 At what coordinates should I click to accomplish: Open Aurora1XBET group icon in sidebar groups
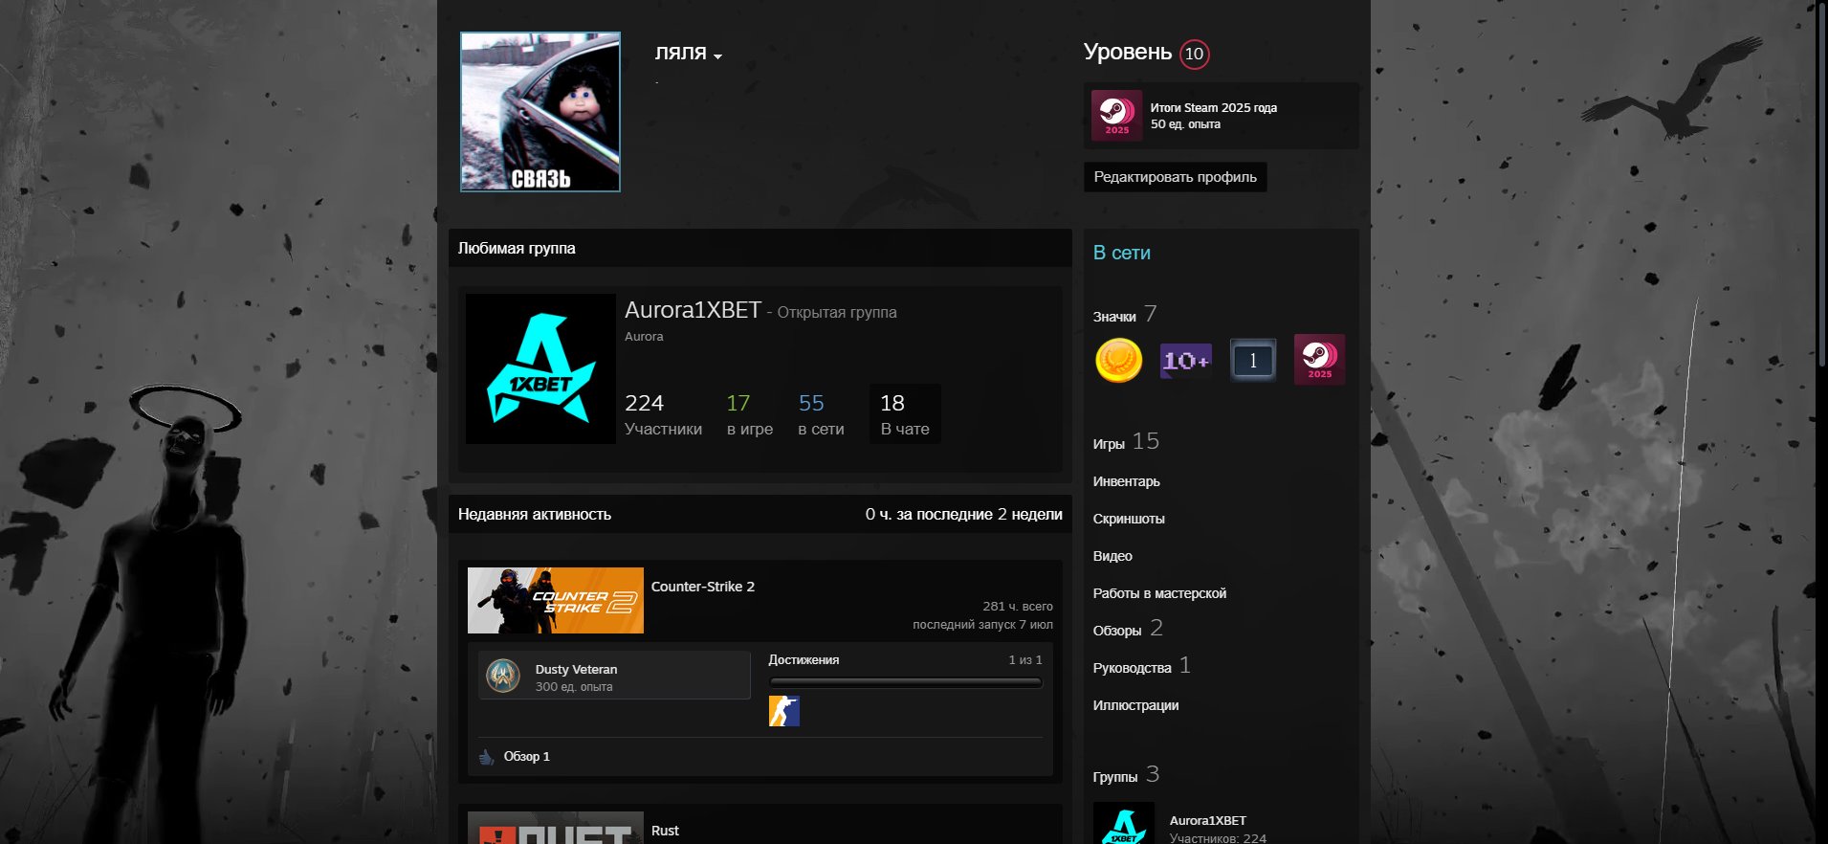click(1124, 823)
